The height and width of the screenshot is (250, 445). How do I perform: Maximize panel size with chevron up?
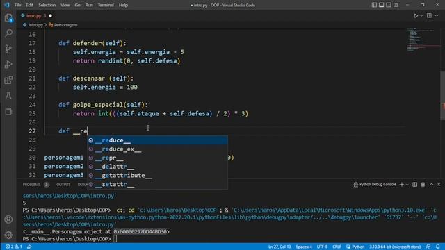coord(431,185)
